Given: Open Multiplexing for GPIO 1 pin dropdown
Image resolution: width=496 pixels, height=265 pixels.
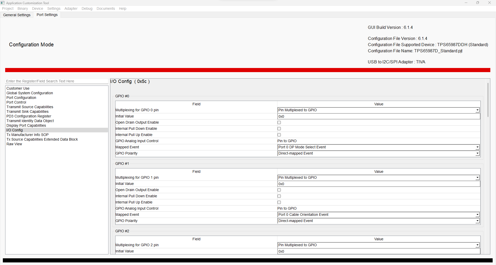Looking at the screenshot, I should [379, 177].
